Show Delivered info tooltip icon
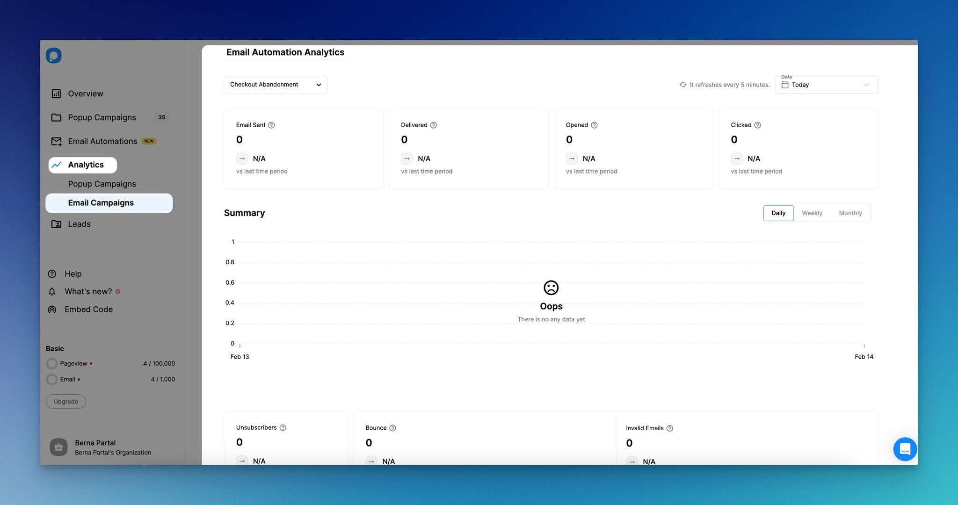The width and height of the screenshot is (958, 505). [434, 125]
